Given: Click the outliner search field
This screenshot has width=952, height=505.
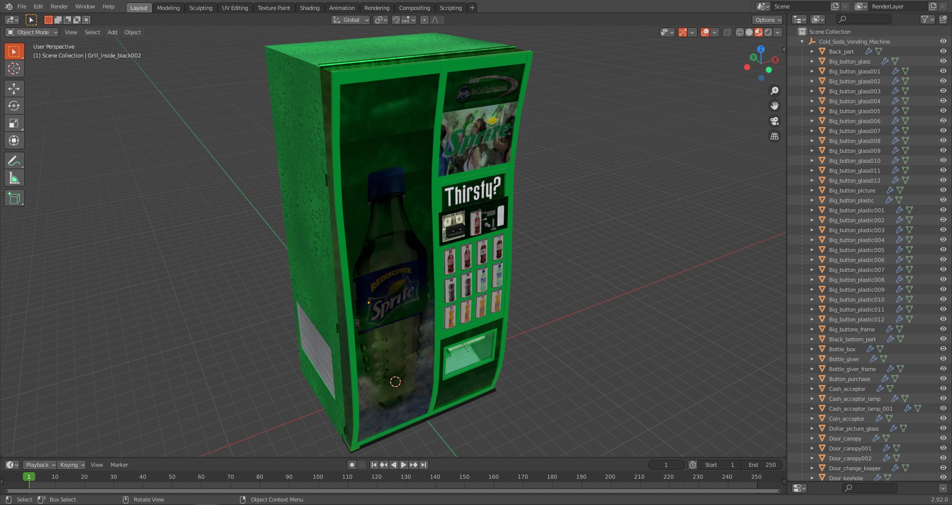Looking at the screenshot, I should pos(864,19).
